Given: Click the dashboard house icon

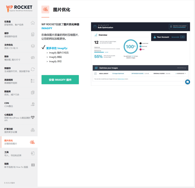Looking at the screenshot, I should 33,23.
